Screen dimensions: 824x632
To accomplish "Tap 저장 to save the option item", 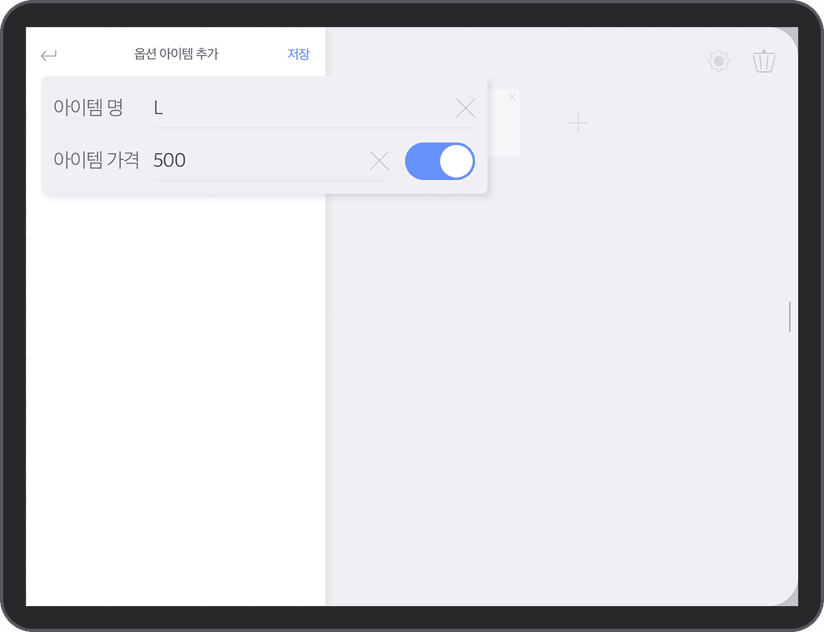I will [x=298, y=53].
